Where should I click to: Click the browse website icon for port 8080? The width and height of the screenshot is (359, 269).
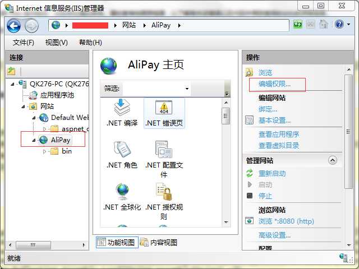tap(249, 221)
